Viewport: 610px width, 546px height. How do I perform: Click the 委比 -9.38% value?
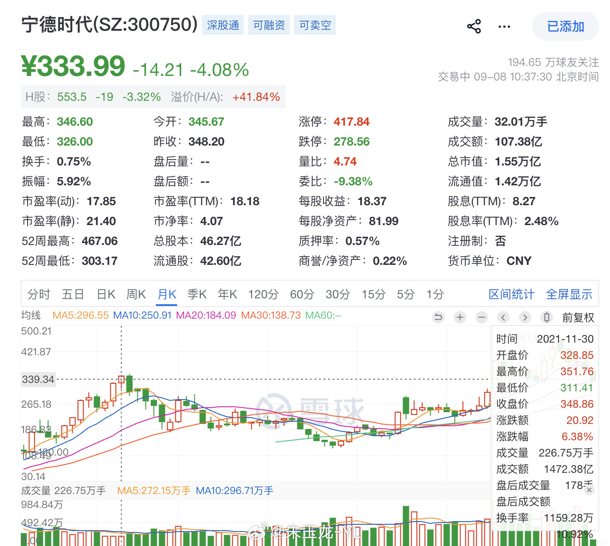[353, 181]
